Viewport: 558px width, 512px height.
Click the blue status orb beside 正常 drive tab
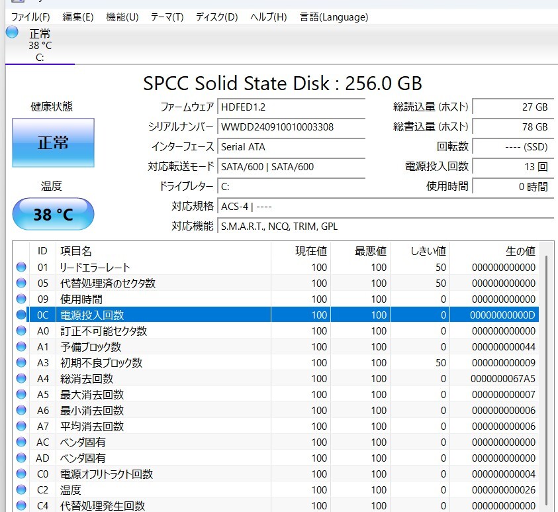coord(12,32)
